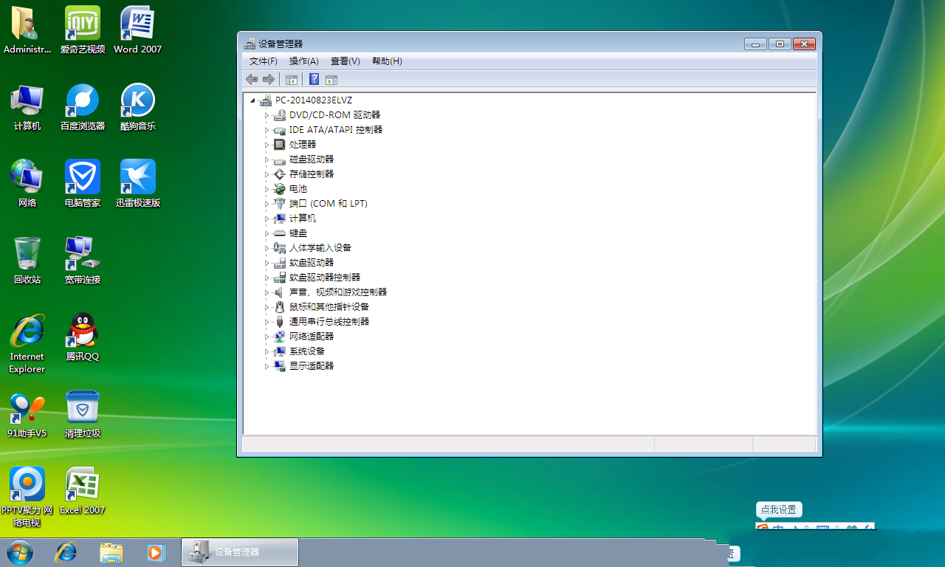The image size is (945, 567).
Task: Expand the DVD/CD-ROM 驱动器 node
Action: (x=267, y=115)
